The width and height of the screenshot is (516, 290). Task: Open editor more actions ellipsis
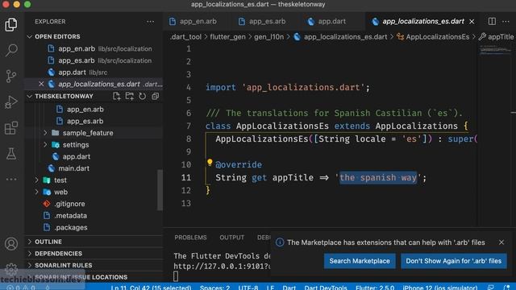[x=506, y=22]
